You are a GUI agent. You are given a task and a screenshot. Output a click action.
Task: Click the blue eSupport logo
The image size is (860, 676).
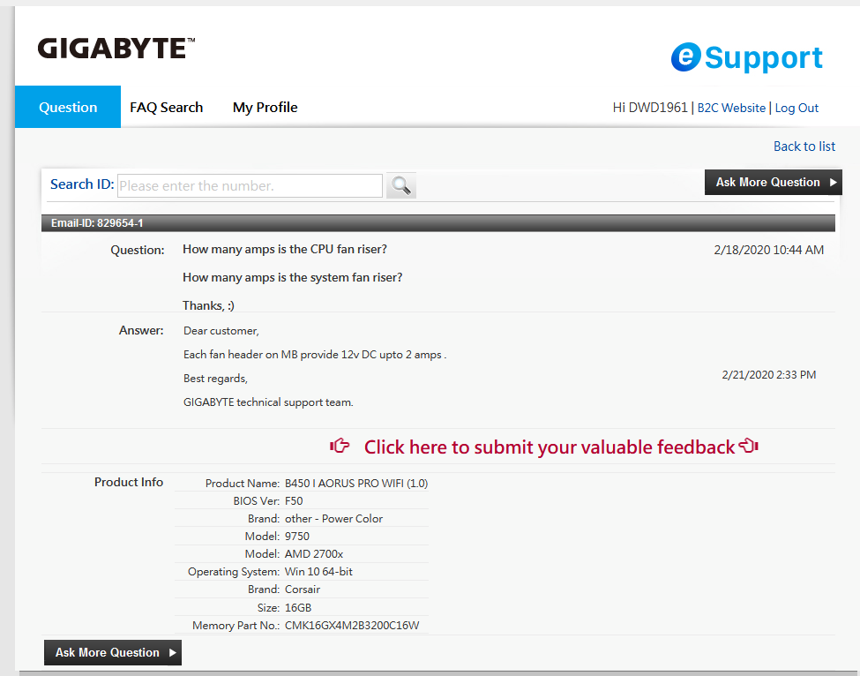click(x=746, y=58)
